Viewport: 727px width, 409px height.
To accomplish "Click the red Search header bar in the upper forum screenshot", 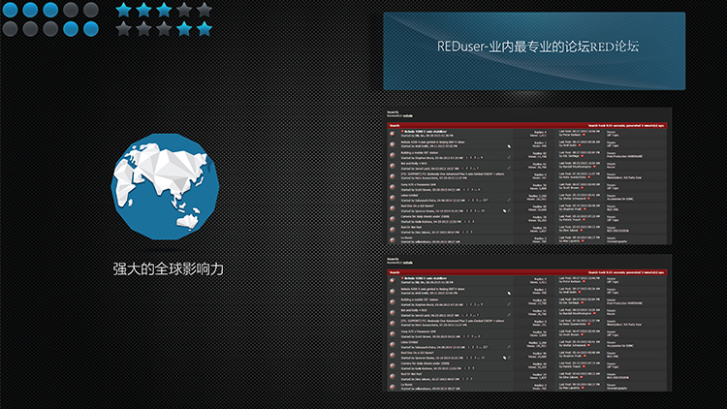I will [527, 125].
